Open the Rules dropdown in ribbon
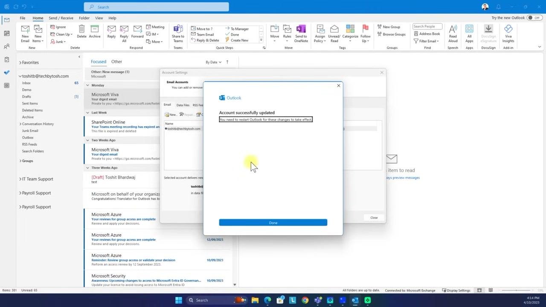 tap(287, 34)
